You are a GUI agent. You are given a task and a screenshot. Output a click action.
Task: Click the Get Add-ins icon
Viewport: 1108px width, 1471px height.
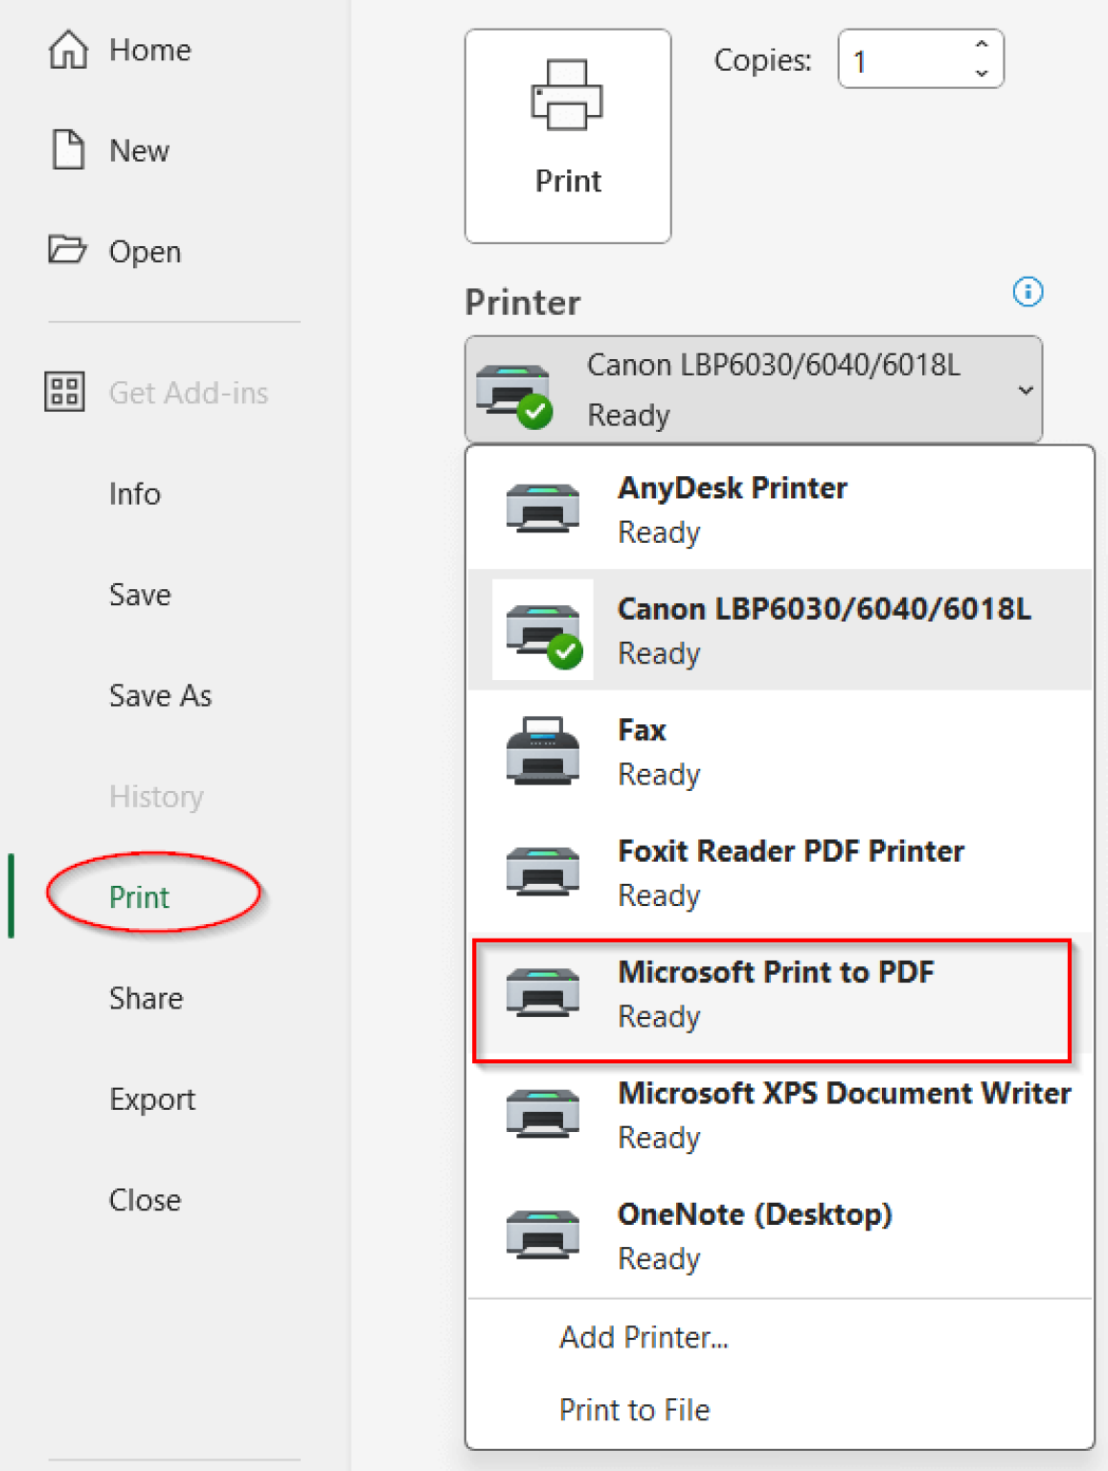pyautogui.click(x=63, y=393)
